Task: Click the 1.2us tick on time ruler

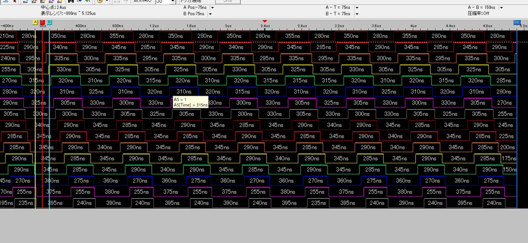Action: tap(154, 26)
